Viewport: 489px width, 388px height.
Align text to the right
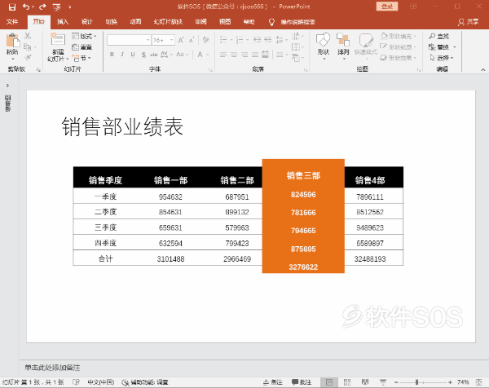click(244, 55)
